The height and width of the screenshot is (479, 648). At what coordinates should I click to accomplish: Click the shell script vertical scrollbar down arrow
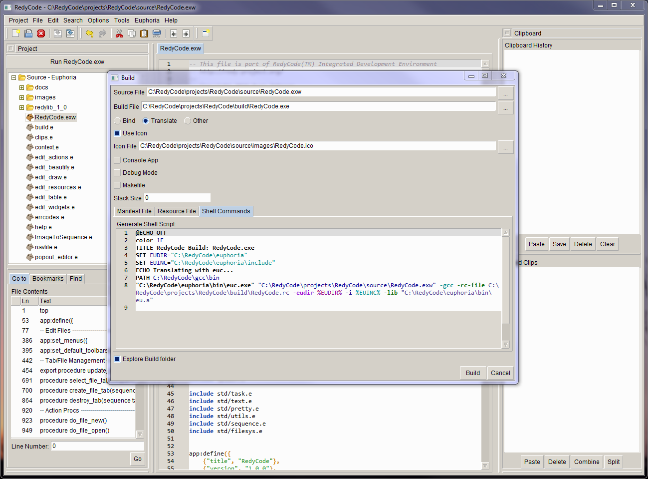[x=505, y=344]
